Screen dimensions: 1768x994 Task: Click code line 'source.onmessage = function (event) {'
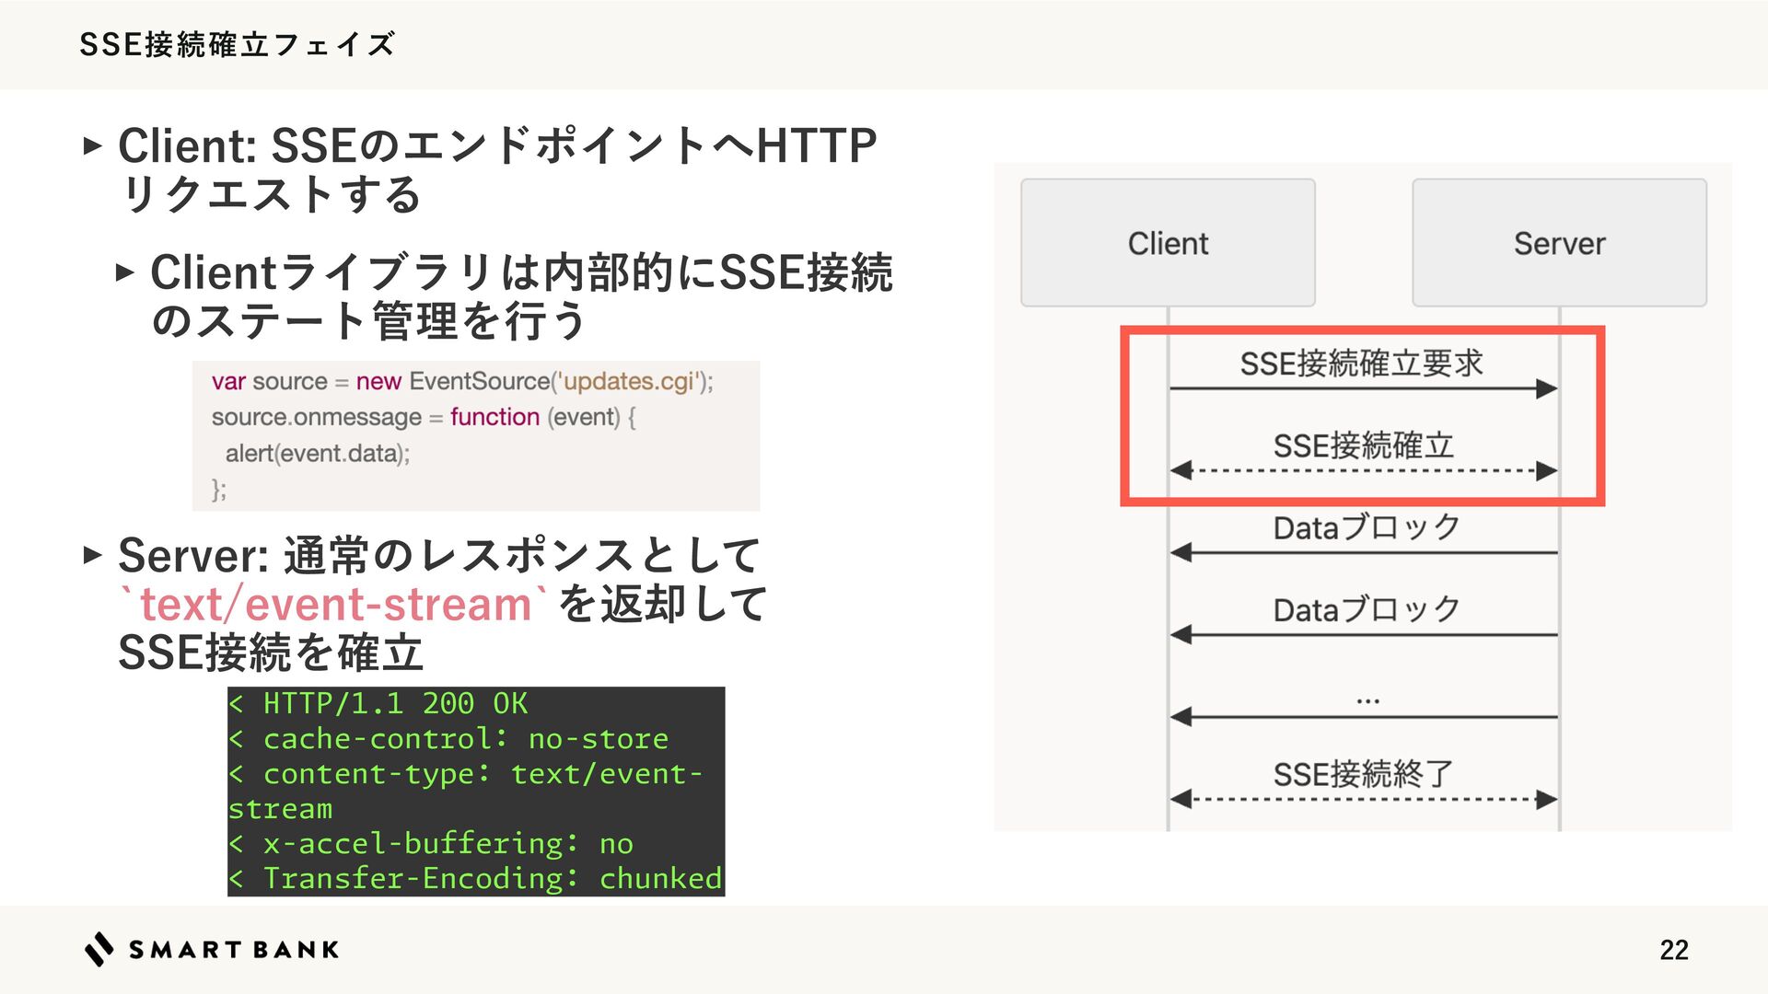[424, 417]
